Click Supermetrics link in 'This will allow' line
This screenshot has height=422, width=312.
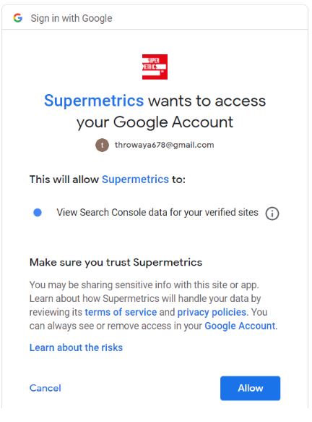pyautogui.click(x=135, y=180)
